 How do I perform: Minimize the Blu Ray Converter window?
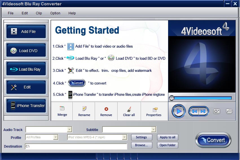(x=227, y=3)
